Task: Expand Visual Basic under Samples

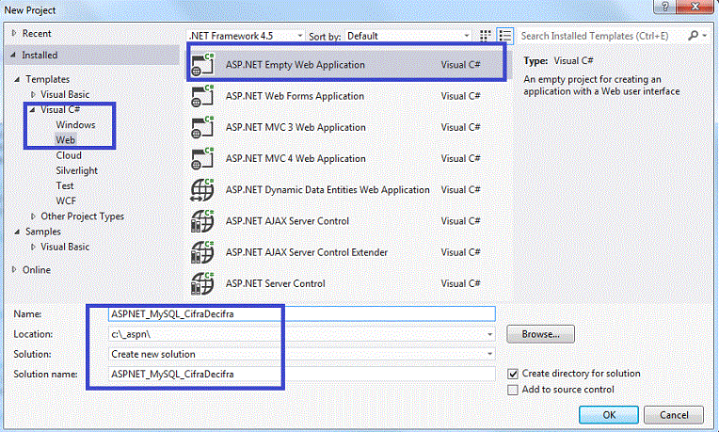Action: click(x=33, y=247)
